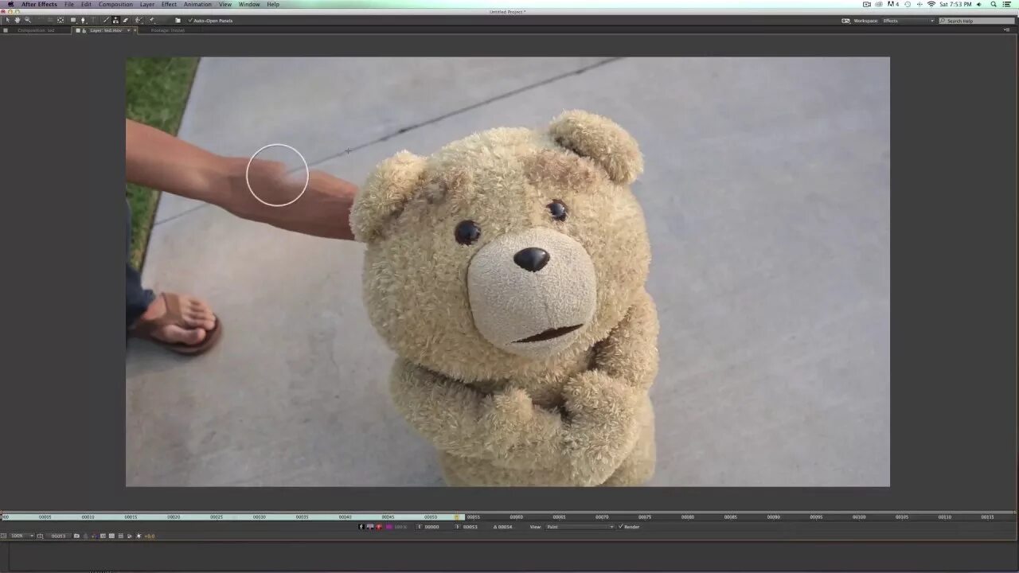Open the After Effects application menu
This screenshot has width=1019, height=573.
point(39,4)
